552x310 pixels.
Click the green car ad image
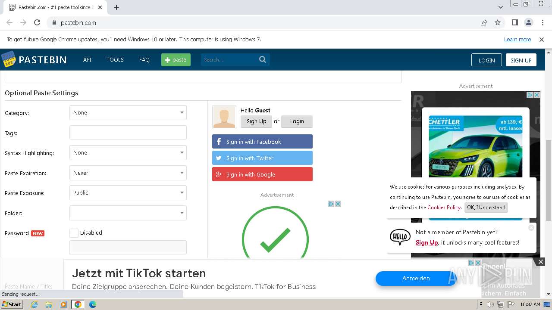475,147
